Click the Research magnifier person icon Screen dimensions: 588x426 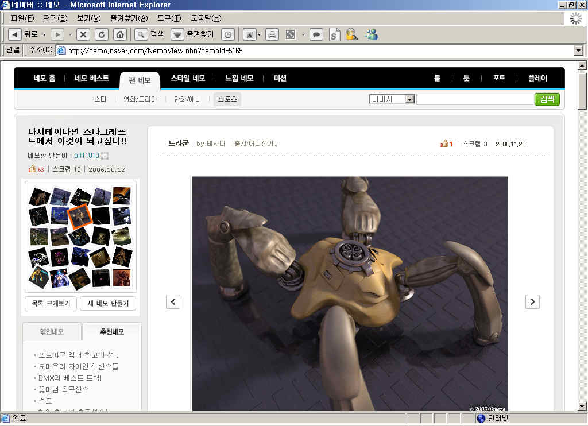[352, 34]
